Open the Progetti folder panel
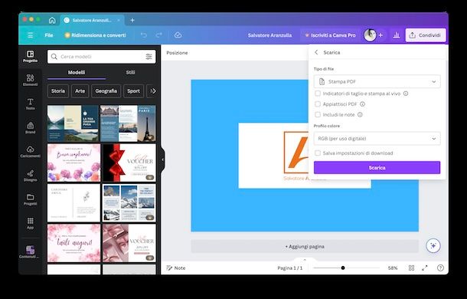The width and height of the screenshot is (467, 299). [30, 199]
